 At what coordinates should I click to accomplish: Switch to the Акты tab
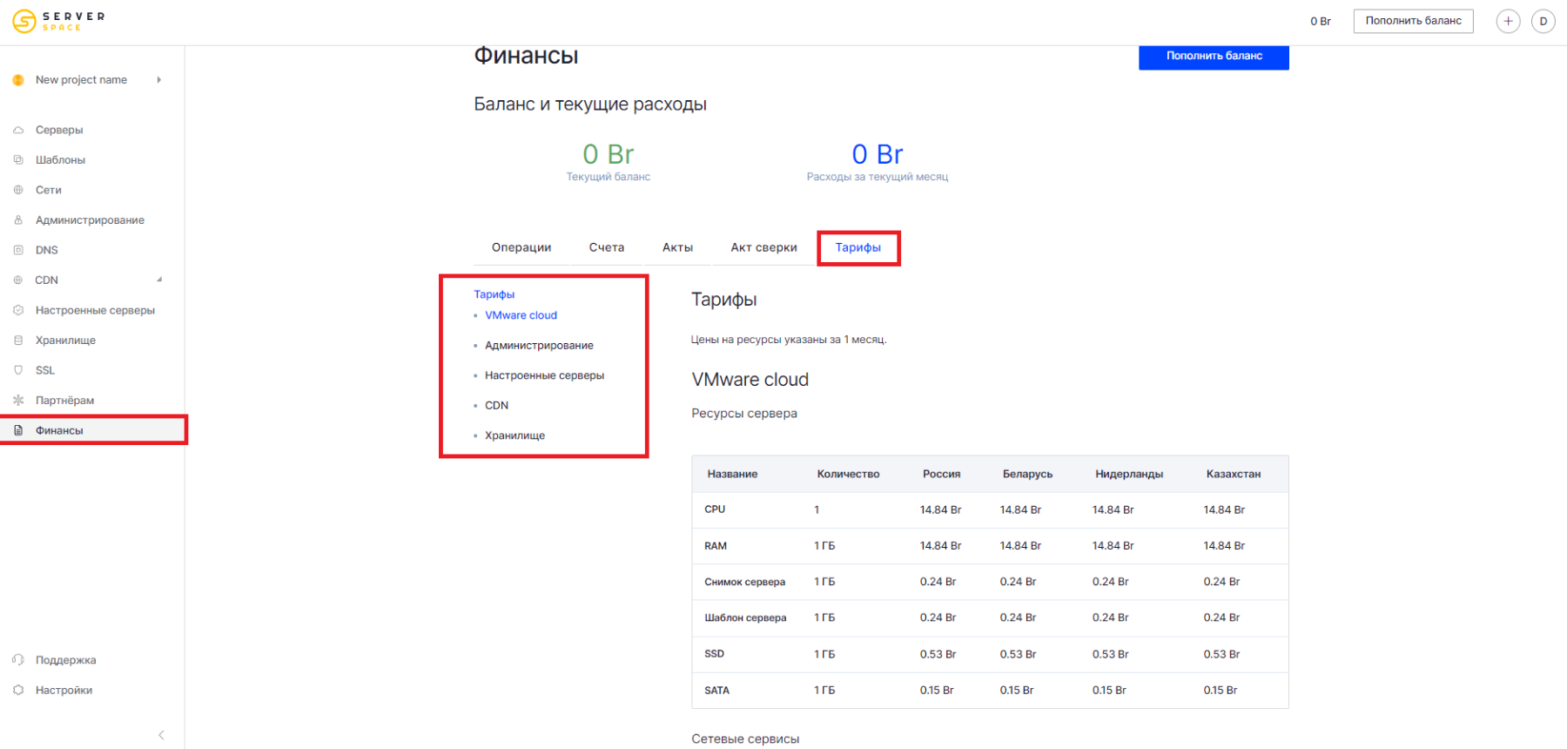pyautogui.click(x=677, y=247)
